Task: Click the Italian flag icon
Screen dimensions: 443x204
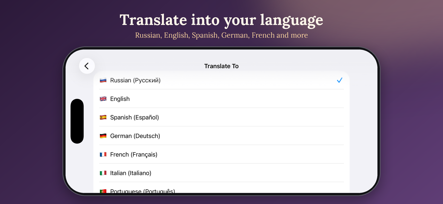Action: click(x=103, y=173)
